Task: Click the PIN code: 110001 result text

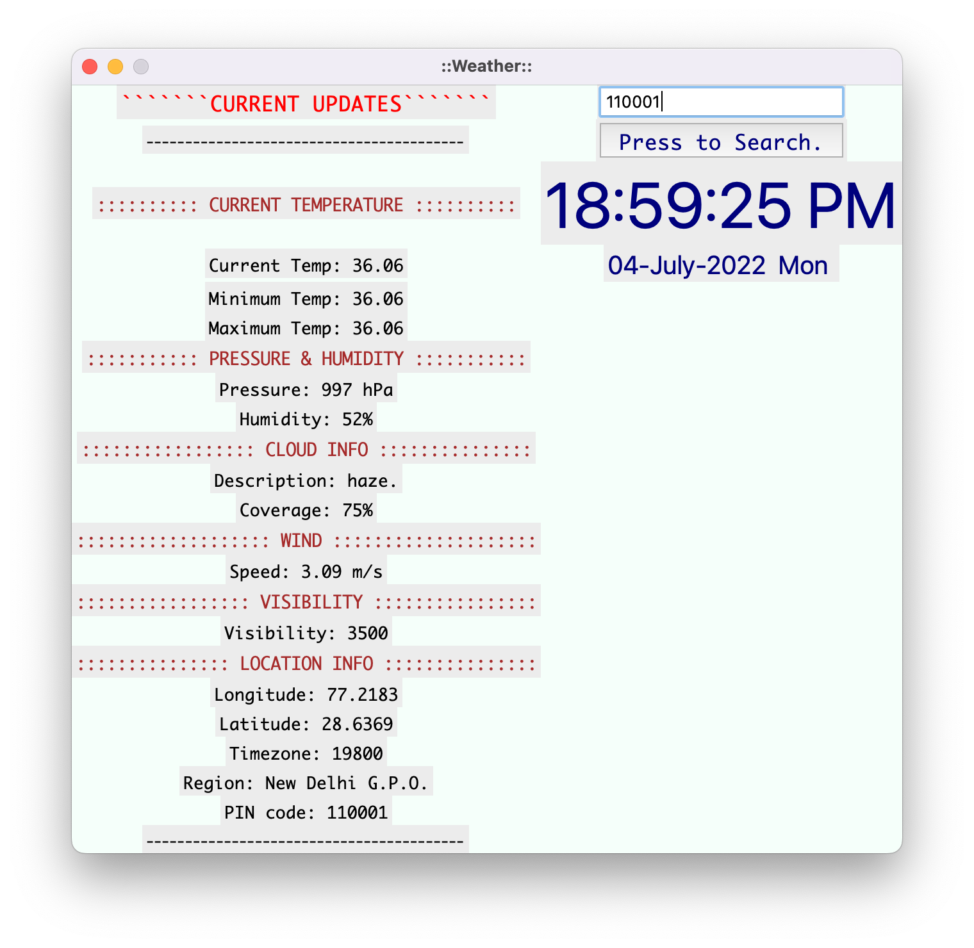Action: click(306, 812)
